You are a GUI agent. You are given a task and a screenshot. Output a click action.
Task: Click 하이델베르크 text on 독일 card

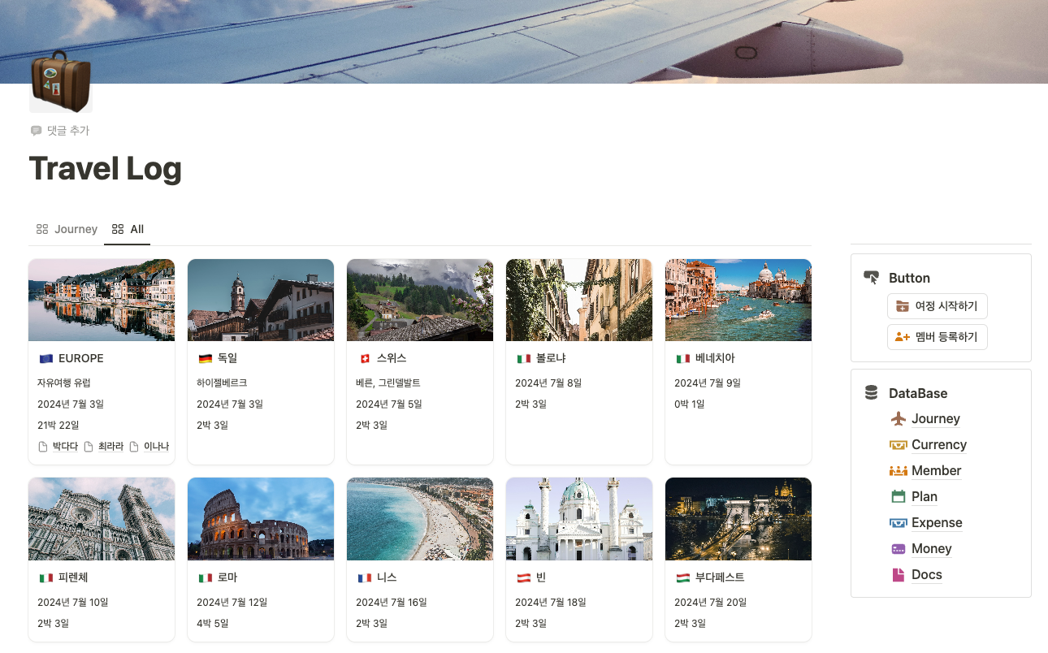point(222,383)
